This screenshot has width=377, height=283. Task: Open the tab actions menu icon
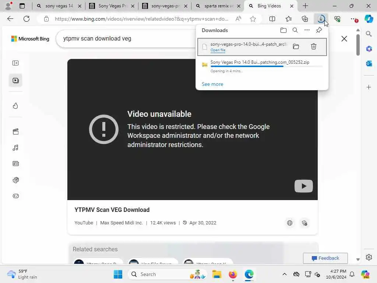pos(22,6)
